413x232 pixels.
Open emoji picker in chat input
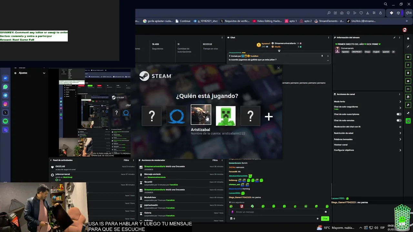(326, 212)
